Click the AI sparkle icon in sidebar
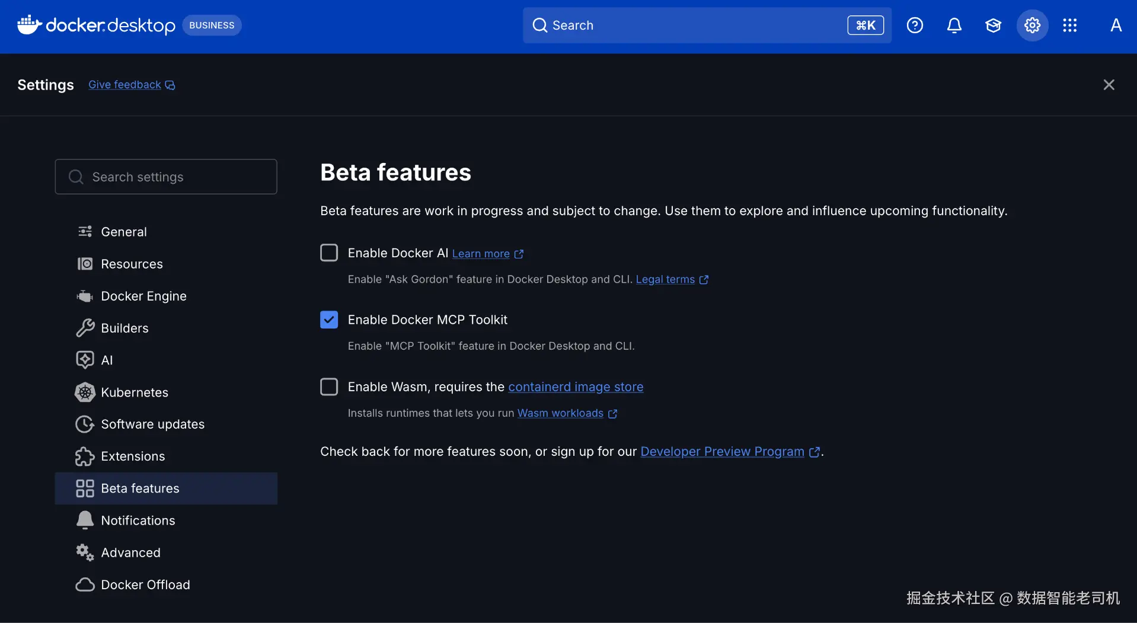The image size is (1137, 623). coord(85,360)
